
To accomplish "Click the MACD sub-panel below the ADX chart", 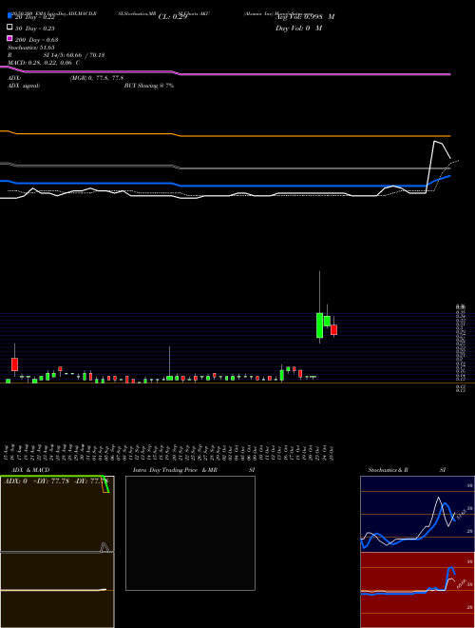I will (57, 590).
